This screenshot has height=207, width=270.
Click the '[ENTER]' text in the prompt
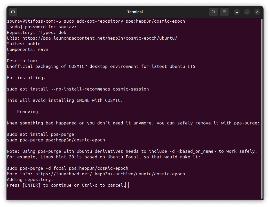[31, 185]
